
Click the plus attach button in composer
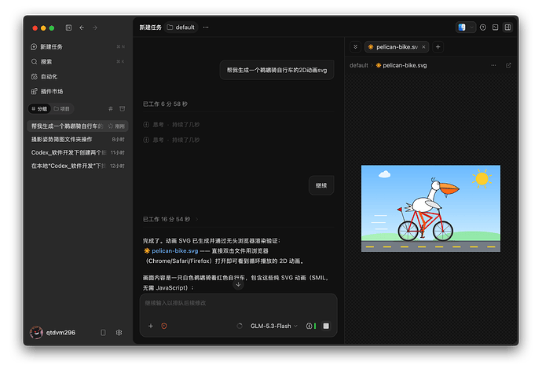150,326
